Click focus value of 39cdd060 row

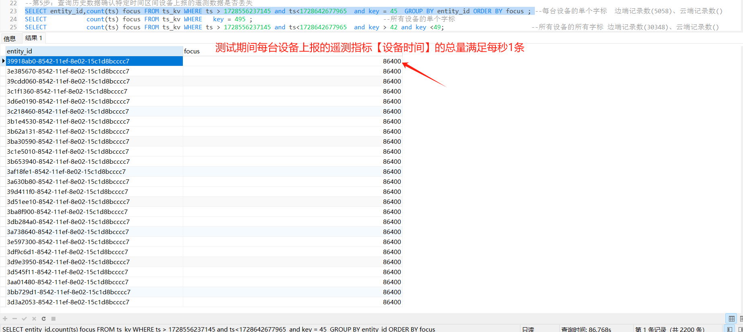[x=391, y=81]
